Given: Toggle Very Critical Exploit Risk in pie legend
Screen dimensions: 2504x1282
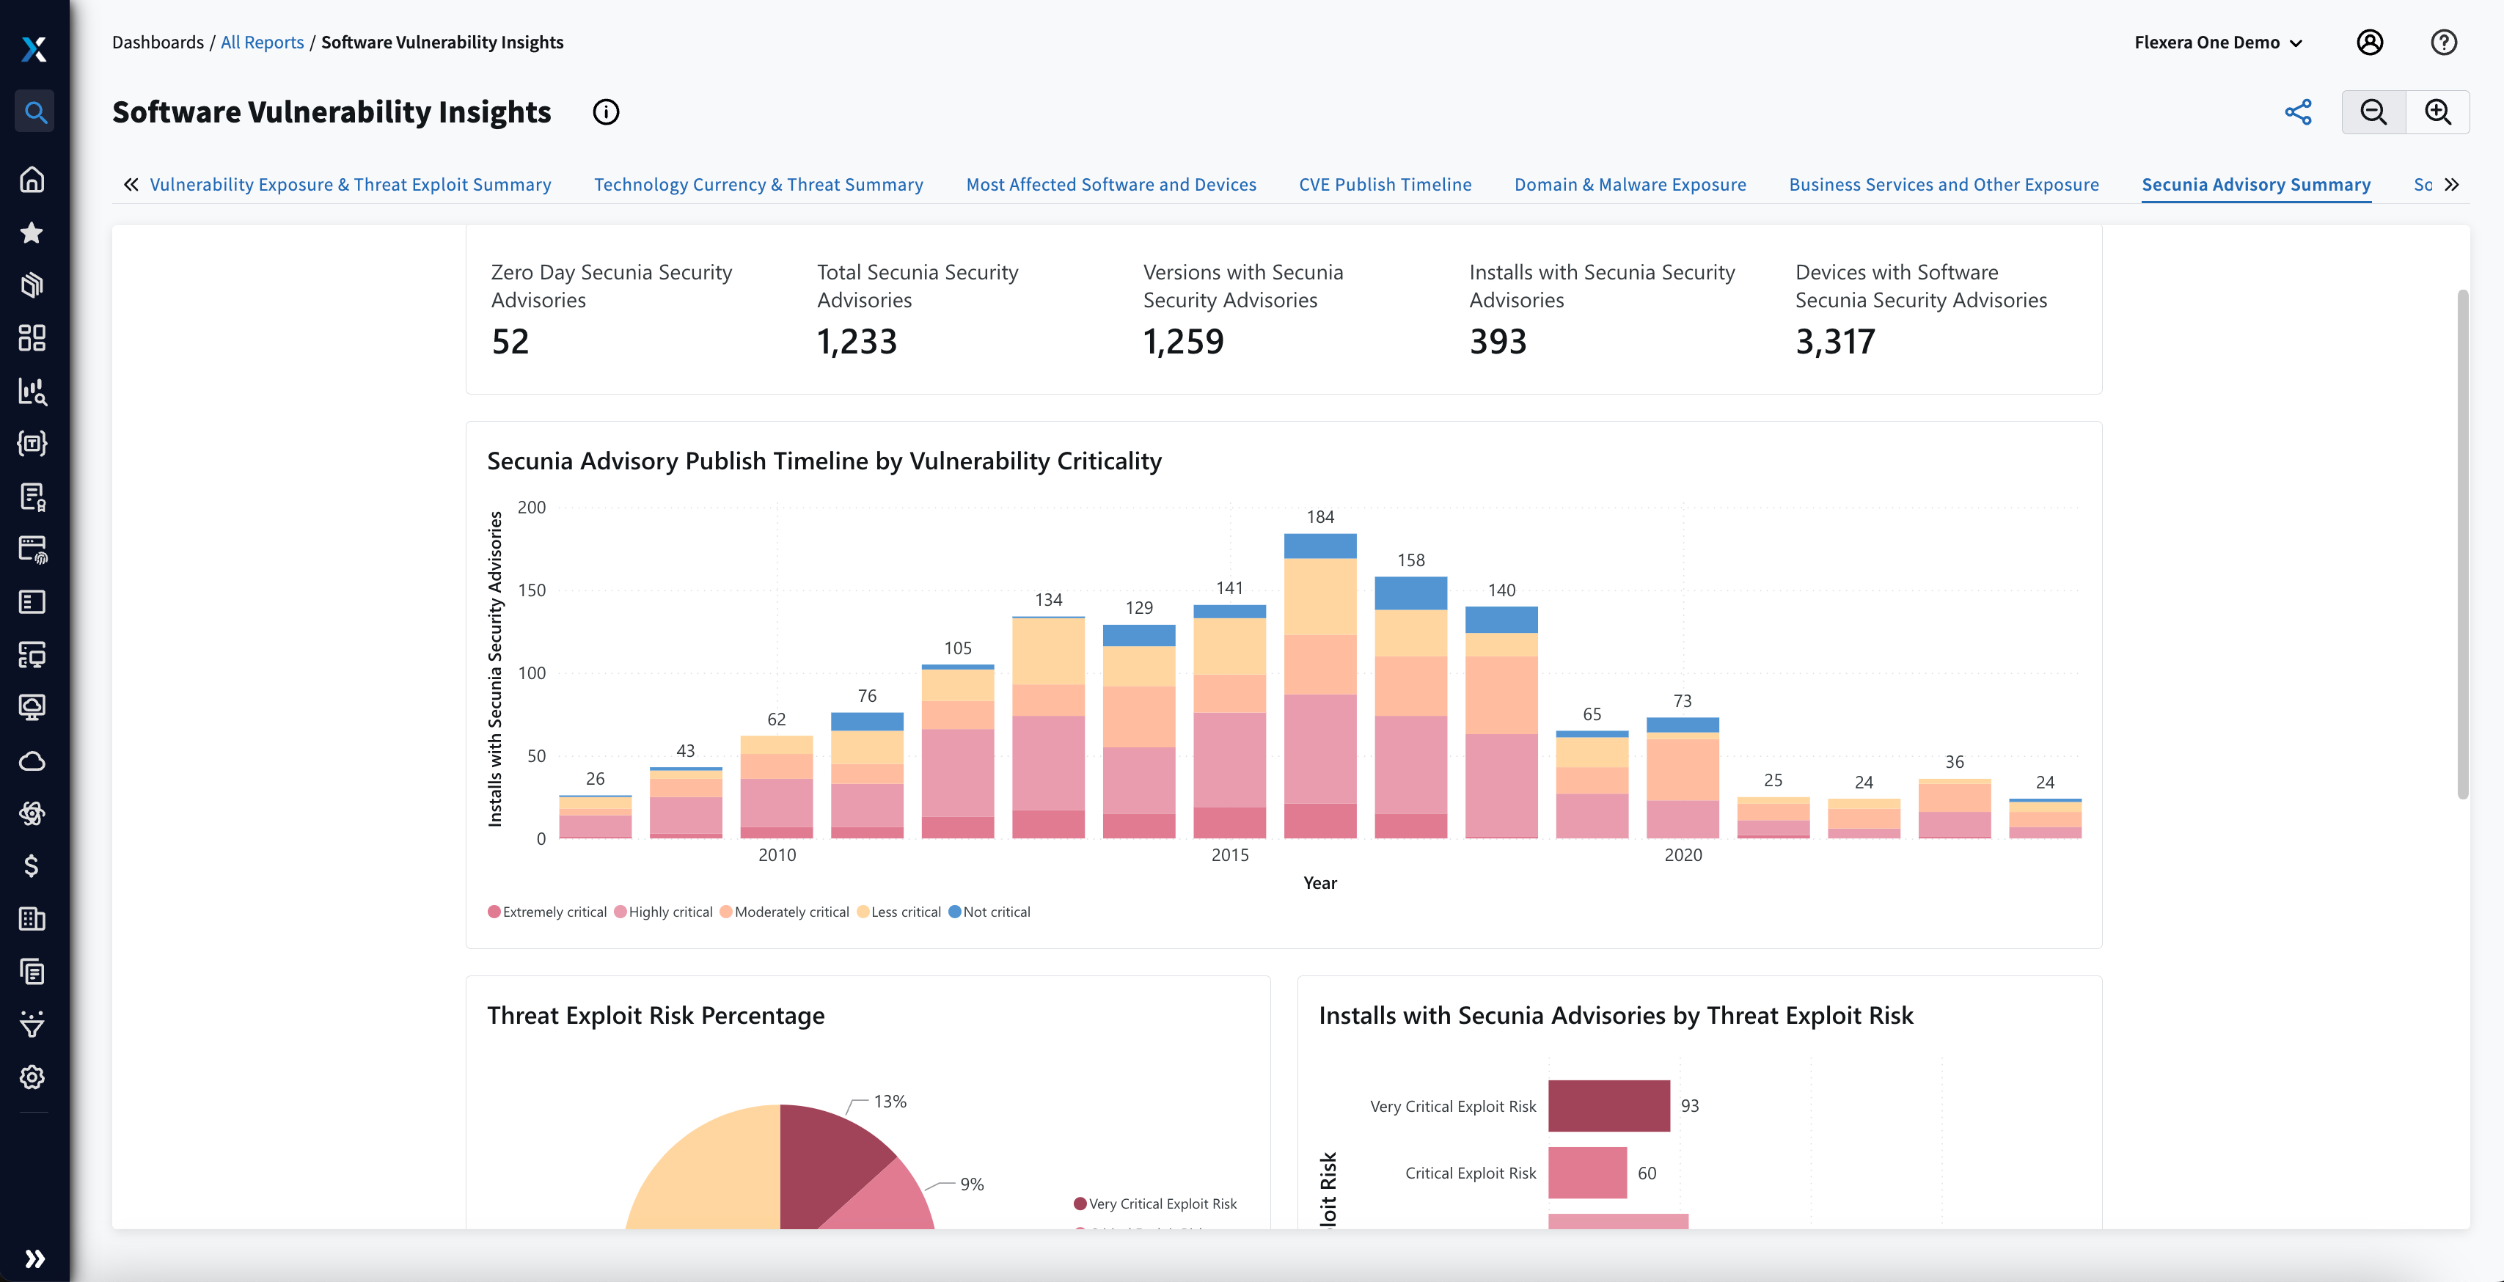Looking at the screenshot, I should tap(1154, 1204).
